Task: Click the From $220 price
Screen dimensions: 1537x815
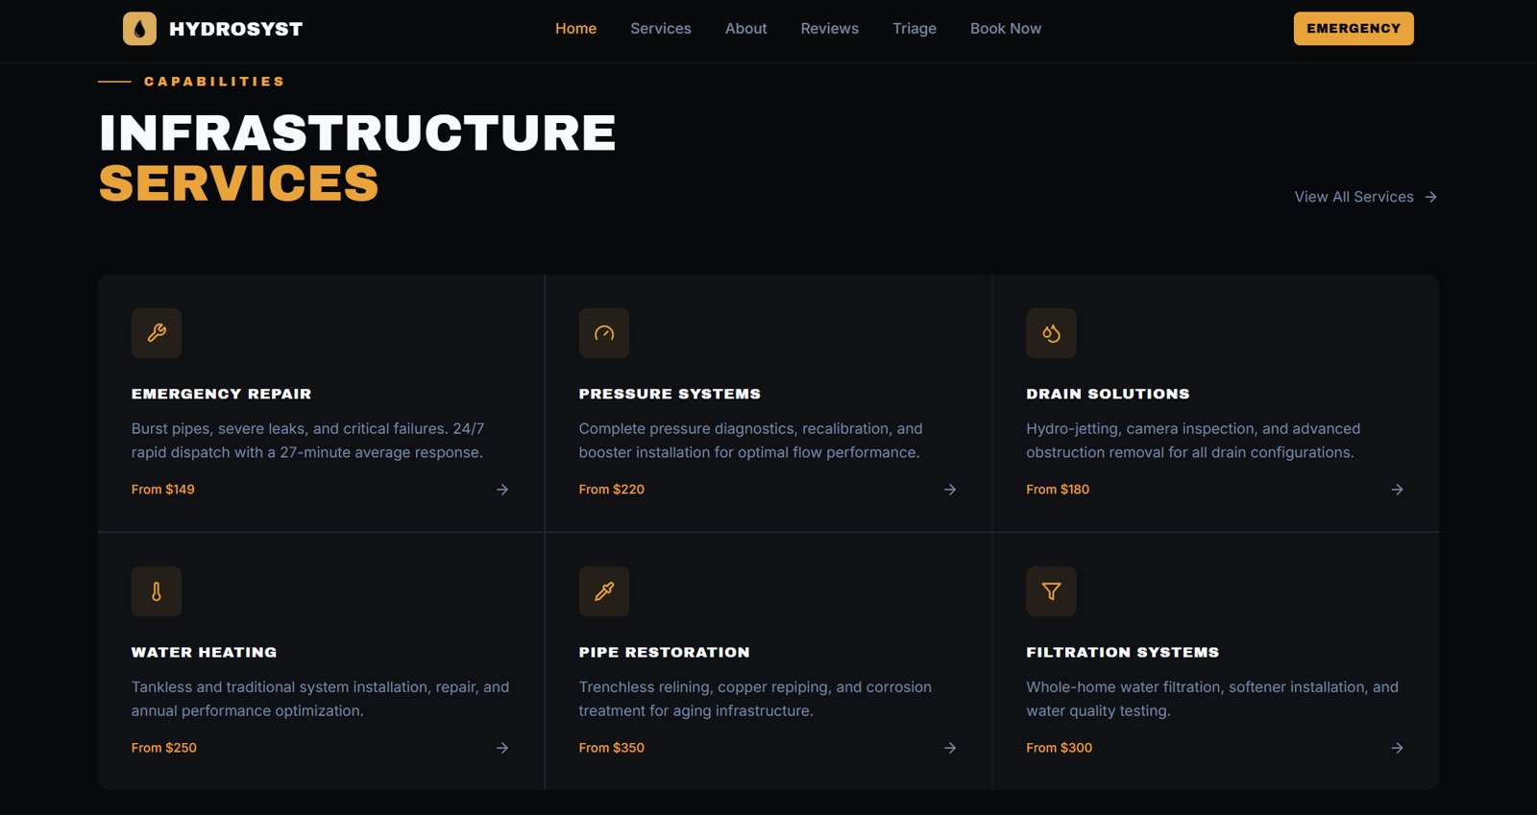Action: (x=612, y=490)
